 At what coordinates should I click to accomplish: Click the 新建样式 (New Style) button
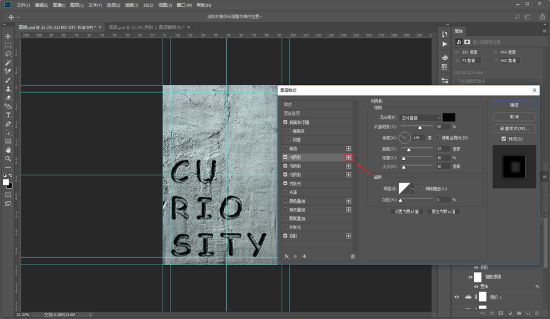click(514, 128)
